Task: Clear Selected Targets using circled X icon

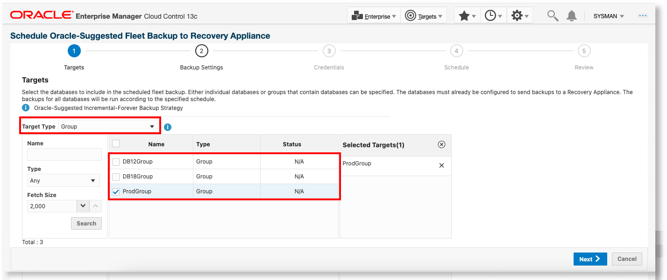Action: click(x=441, y=144)
